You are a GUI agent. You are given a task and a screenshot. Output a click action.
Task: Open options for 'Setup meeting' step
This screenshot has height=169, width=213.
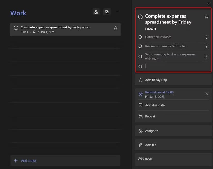pos(206,57)
